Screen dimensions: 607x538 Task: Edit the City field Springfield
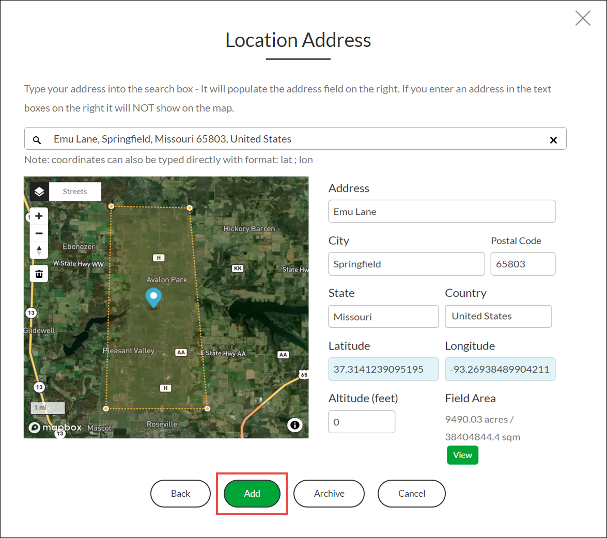407,264
